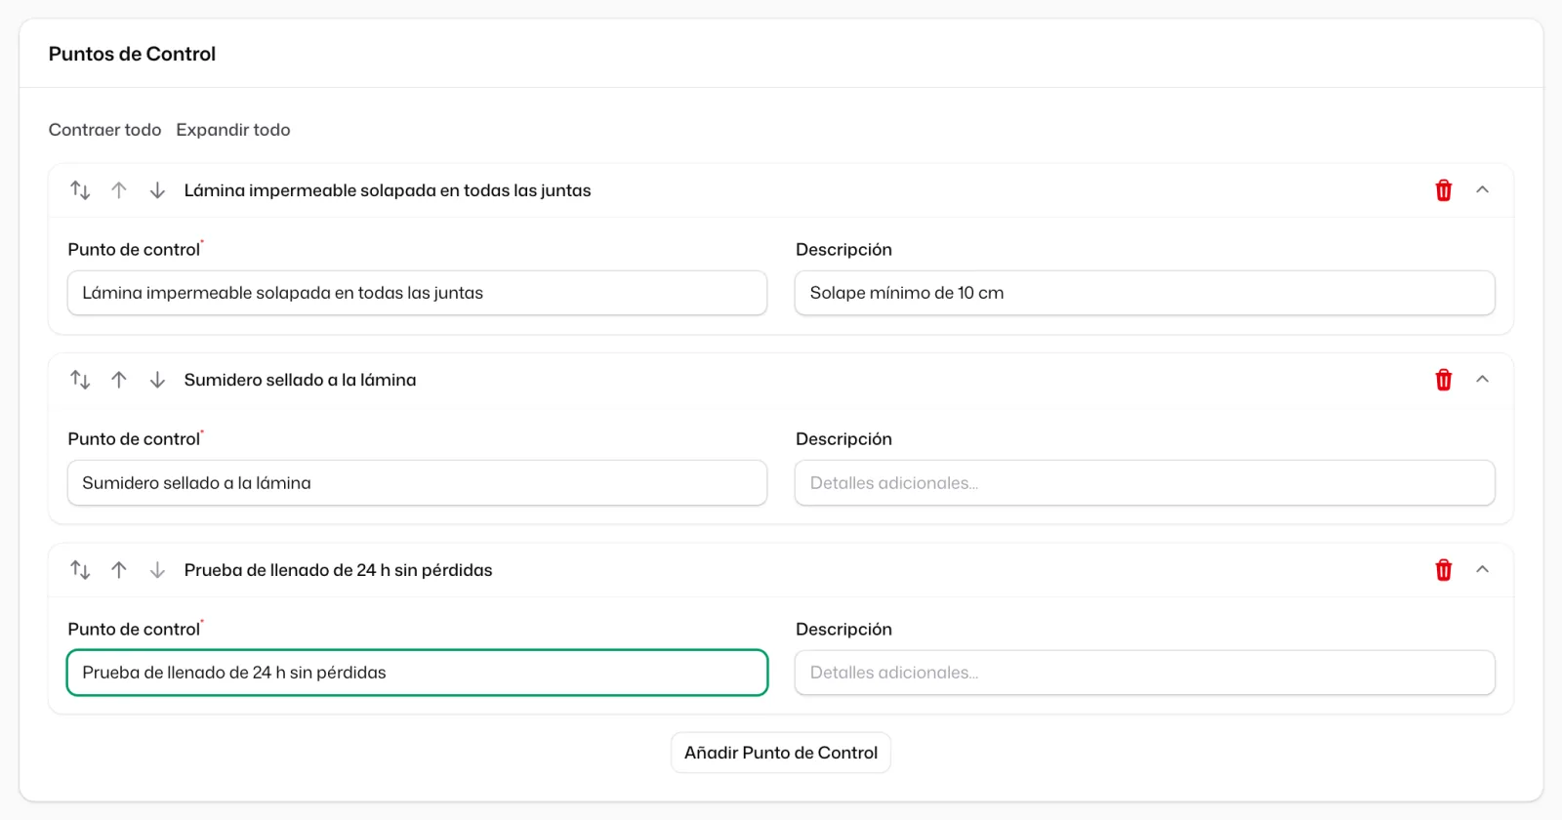The width and height of the screenshot is (1562, 820).
Task: Move Lámina impermeable item down
Action: 157,190
